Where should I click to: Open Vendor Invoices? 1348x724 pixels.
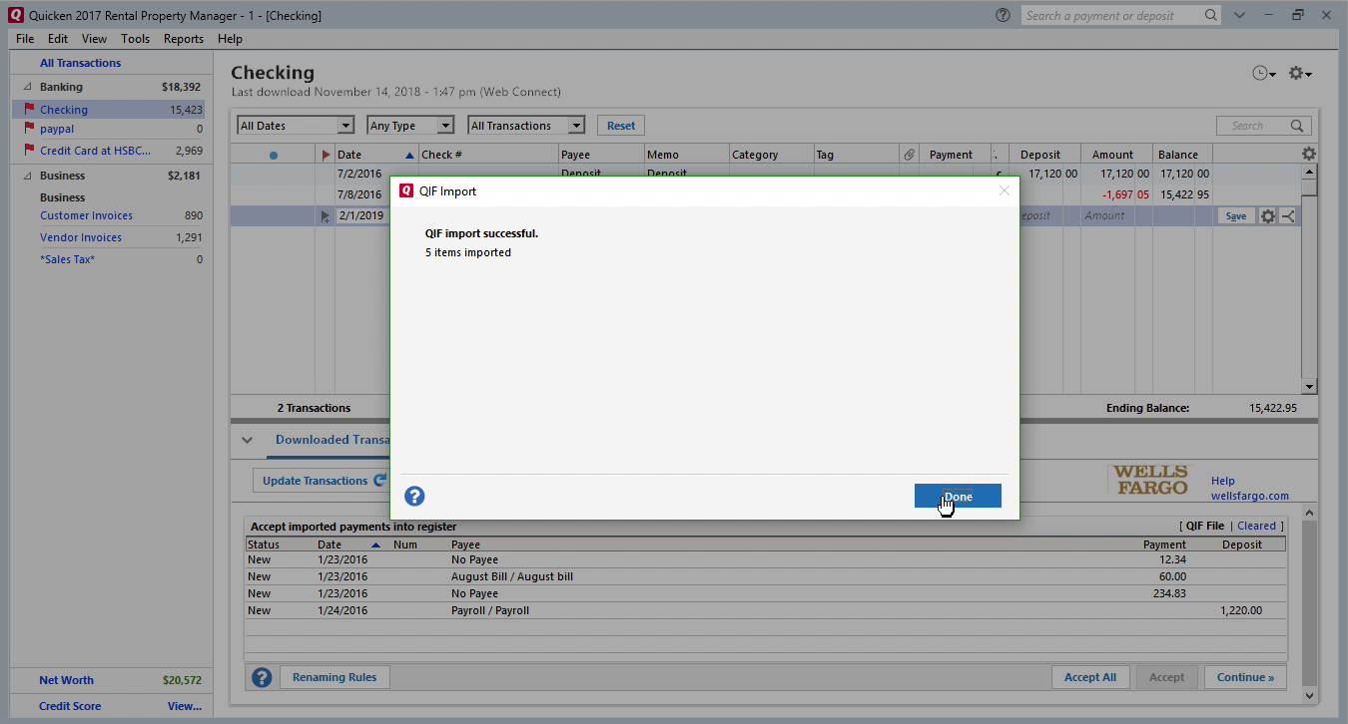pos(81,237)
